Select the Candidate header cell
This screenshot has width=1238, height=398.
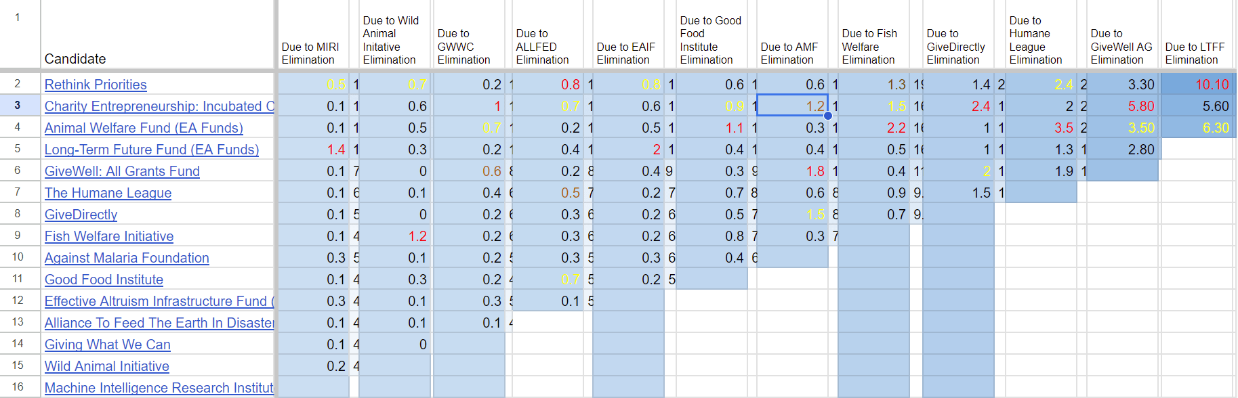click(x=157, y=34)
